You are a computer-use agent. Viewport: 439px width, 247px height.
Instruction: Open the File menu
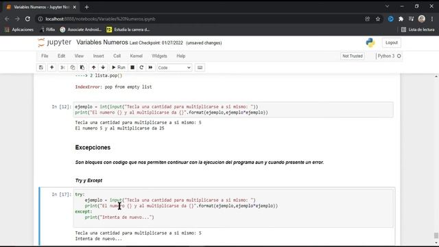tap(45, 56)
